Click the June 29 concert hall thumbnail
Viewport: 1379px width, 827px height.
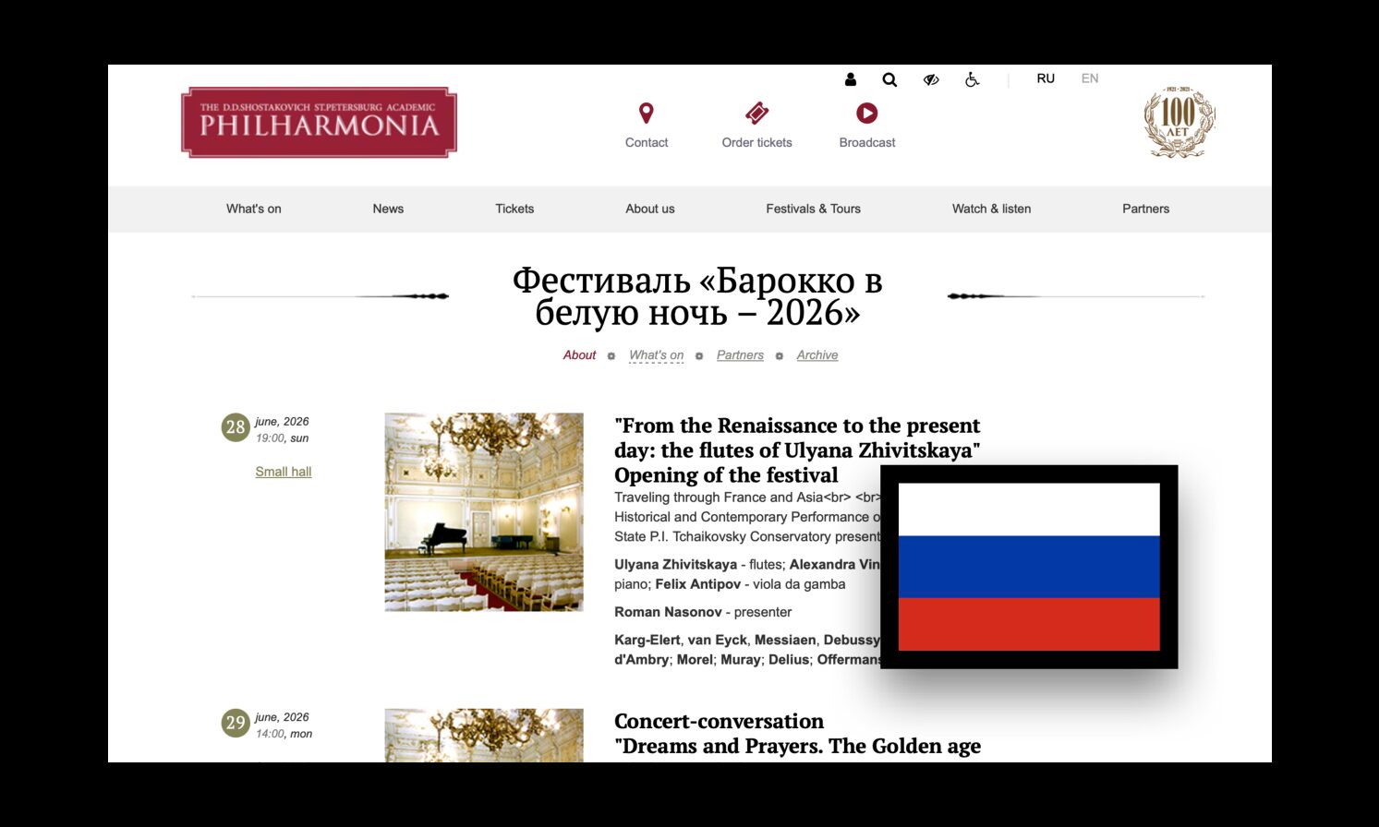tap(484, 736)
